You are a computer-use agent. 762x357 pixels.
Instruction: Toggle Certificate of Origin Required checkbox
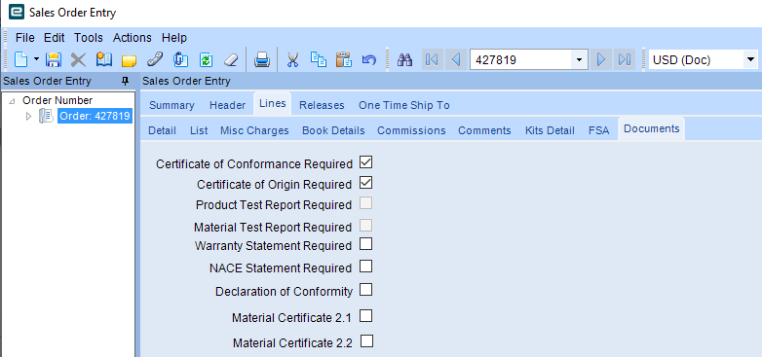[x=366, y=183]
